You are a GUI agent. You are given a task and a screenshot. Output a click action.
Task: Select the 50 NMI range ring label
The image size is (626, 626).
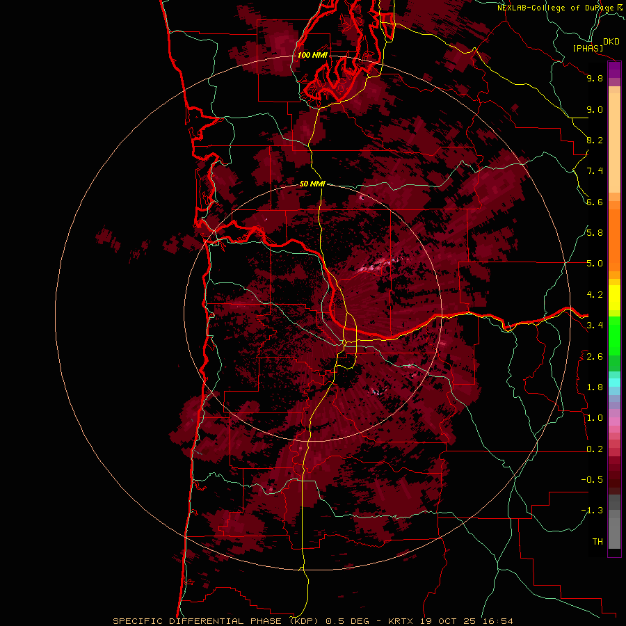coord(312,184)
